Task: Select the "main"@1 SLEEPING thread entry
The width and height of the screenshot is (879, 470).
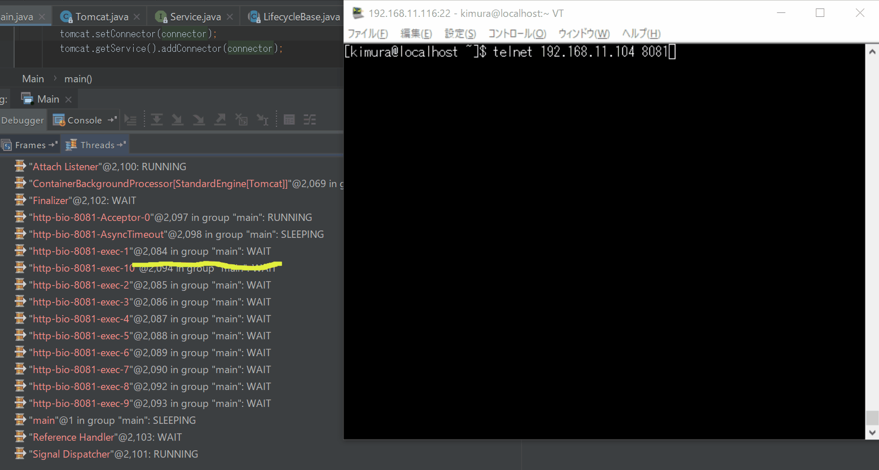Action: pos(113,420)
